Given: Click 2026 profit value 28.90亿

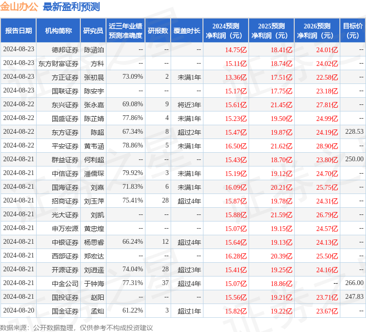Looking at the screenshot, I should click(327, 146).
